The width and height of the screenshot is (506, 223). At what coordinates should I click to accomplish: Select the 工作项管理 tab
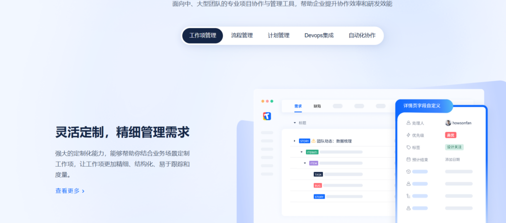point(203,36)
